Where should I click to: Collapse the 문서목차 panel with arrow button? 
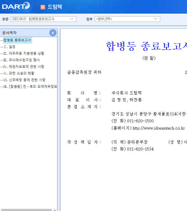coord(53,33)
